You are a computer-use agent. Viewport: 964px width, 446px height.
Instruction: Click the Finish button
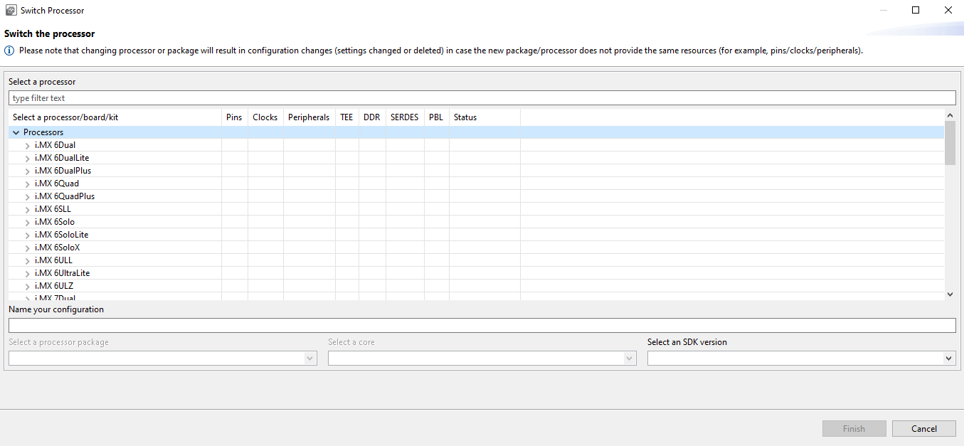tap(854, 428)
